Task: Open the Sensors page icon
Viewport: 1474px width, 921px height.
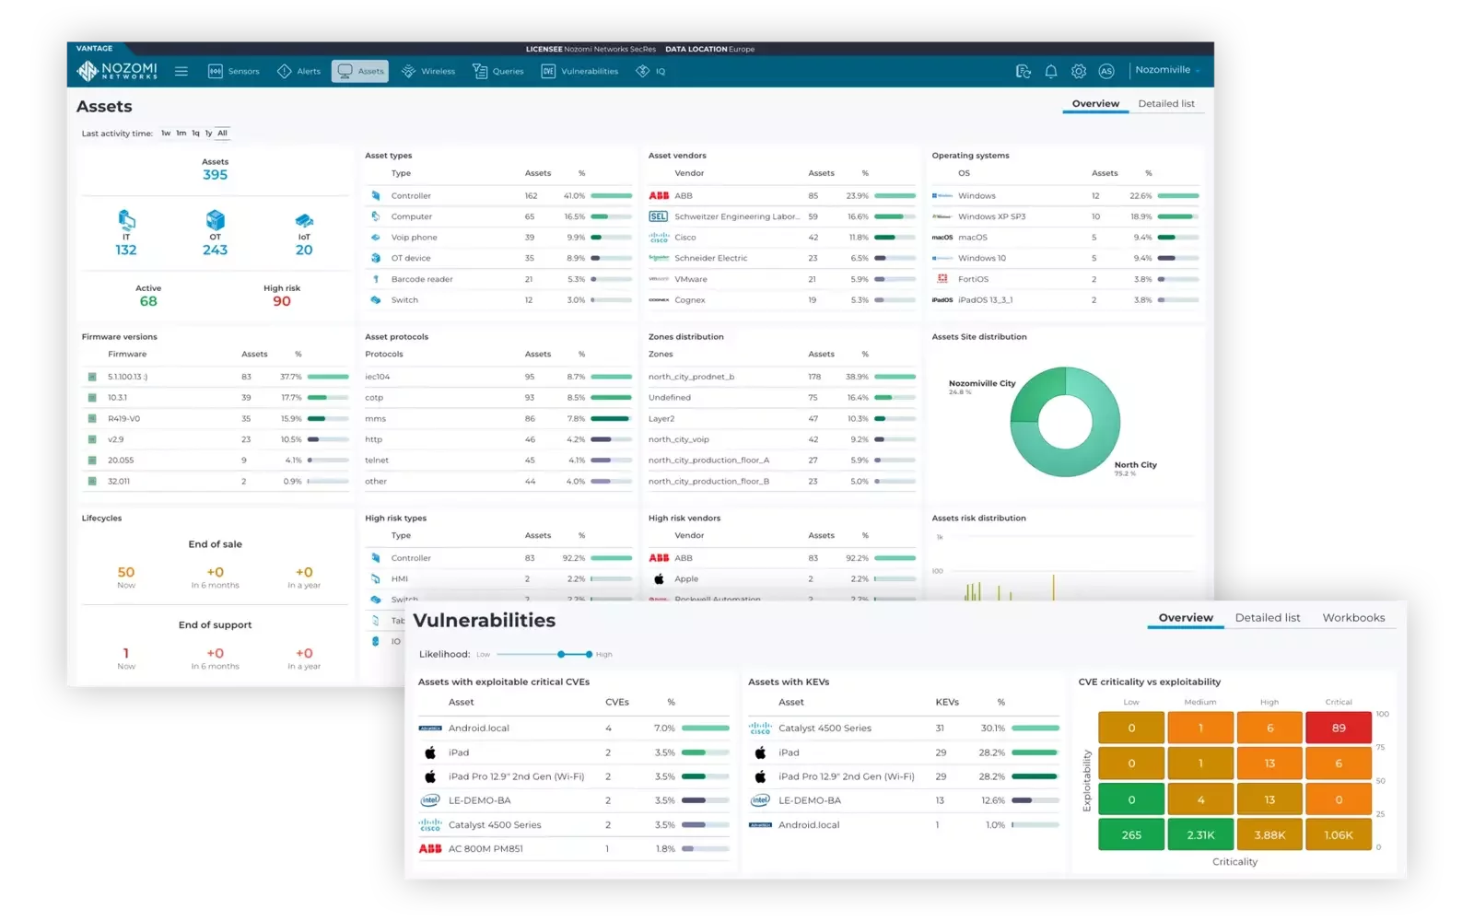Action: (216, 71)
